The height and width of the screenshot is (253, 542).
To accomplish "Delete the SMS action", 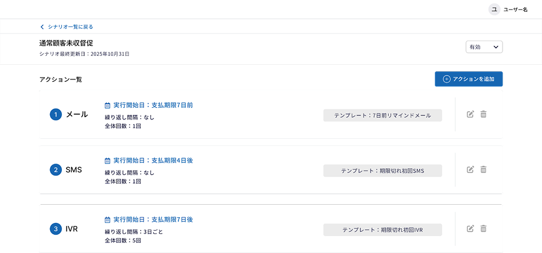I will pos(483,169).
